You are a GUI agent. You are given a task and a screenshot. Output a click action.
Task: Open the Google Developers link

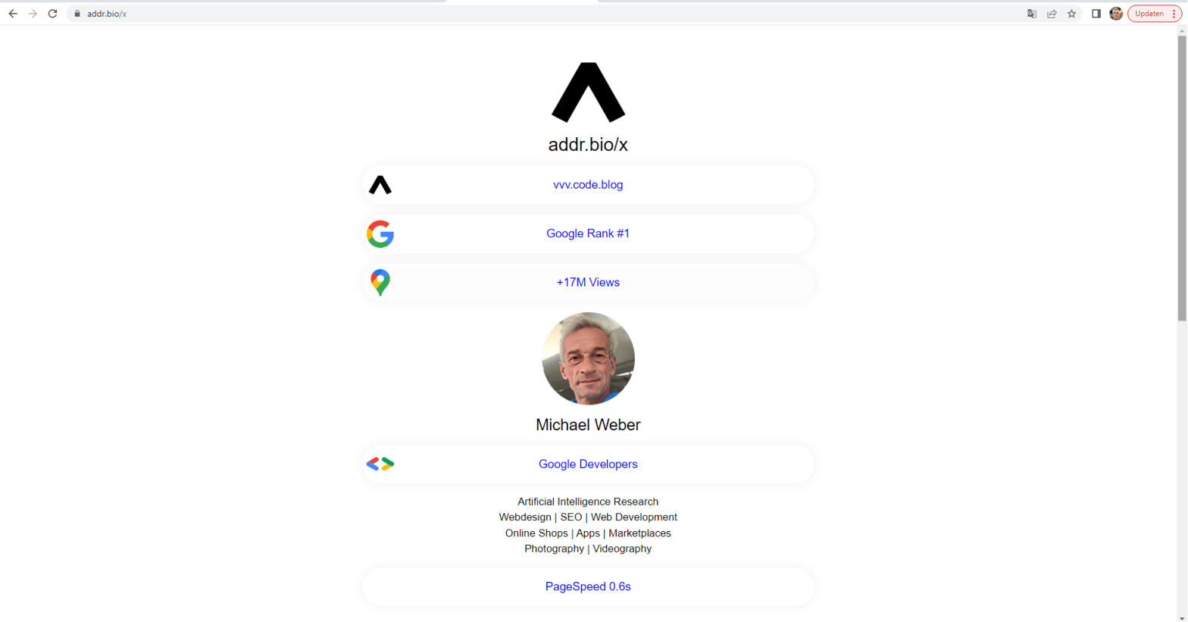coord(588,464)
